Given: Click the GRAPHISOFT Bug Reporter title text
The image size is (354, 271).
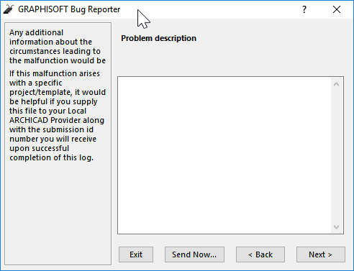Looking at the screenshot, I should click(69, 9).
